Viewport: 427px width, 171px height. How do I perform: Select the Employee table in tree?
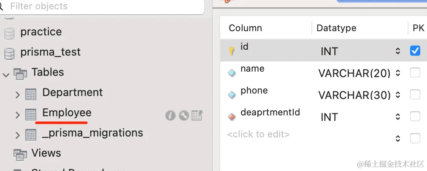(x=67, y=113)
